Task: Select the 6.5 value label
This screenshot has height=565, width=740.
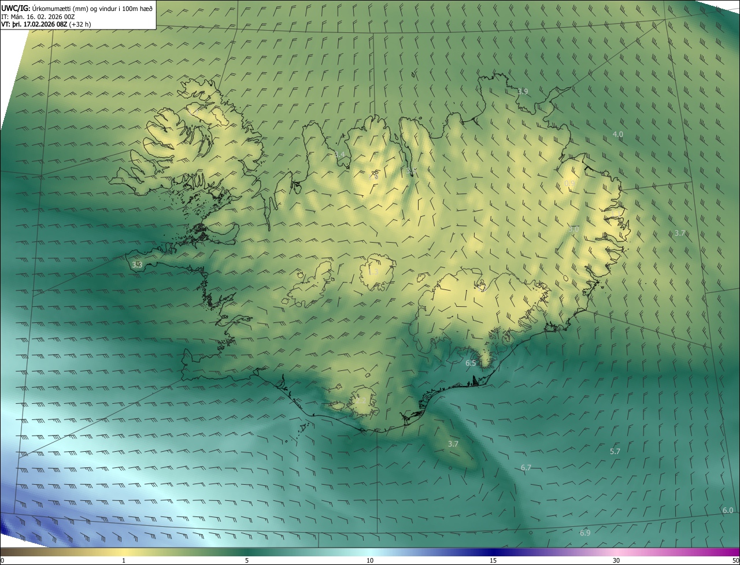Action: point(471,363)
